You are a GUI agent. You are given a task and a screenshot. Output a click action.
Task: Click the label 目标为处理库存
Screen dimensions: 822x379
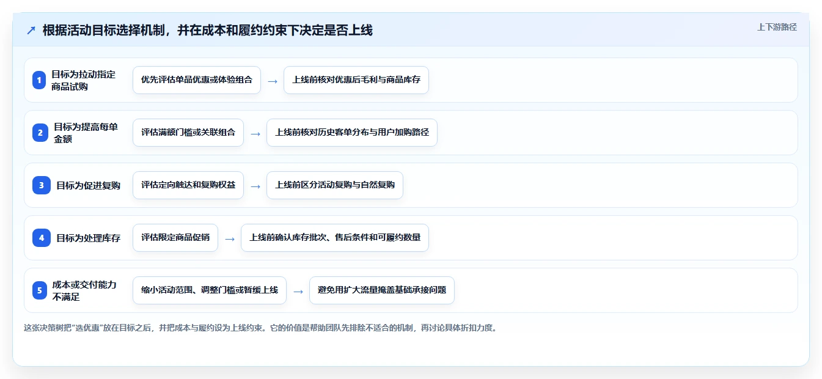coord(88,238)
